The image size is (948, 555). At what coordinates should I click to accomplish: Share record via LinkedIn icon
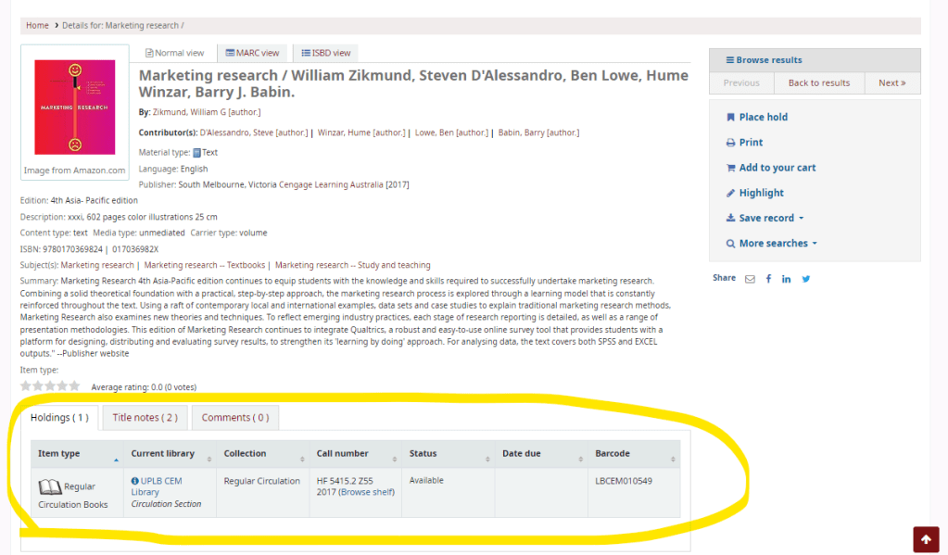tap(786, 279)
